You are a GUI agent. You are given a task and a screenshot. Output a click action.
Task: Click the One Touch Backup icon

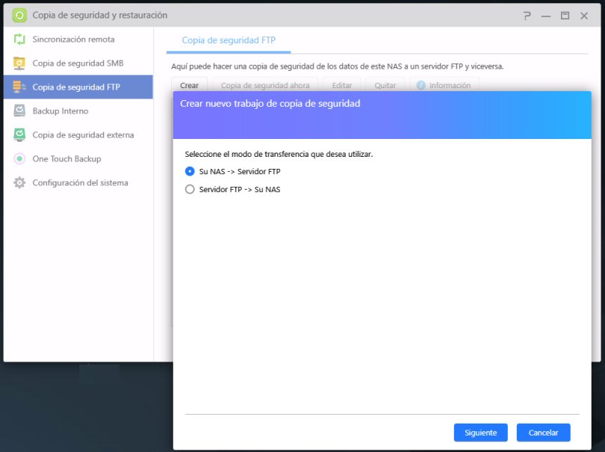click(19, 158)
